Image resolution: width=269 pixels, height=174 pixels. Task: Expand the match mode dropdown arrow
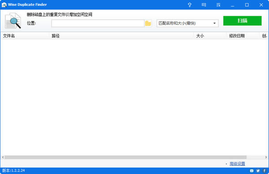click(214, 23)
